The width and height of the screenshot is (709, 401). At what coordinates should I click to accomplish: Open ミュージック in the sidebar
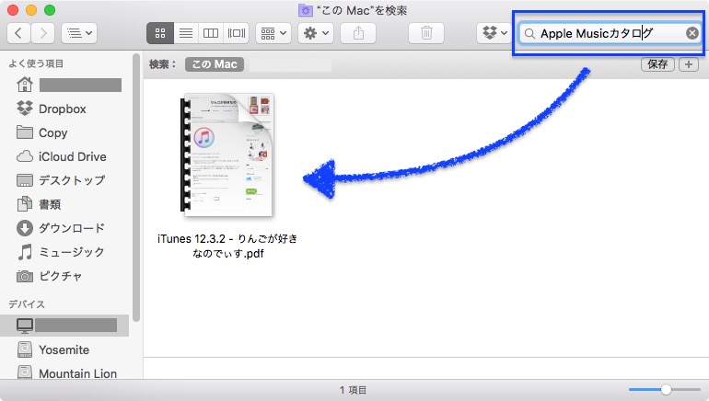pyautogui.click(x=61, y=252)
